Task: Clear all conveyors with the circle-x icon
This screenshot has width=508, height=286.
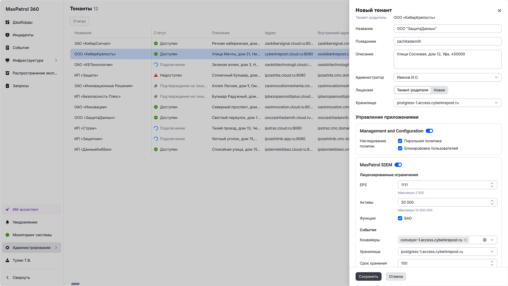Action: point(484,240)
